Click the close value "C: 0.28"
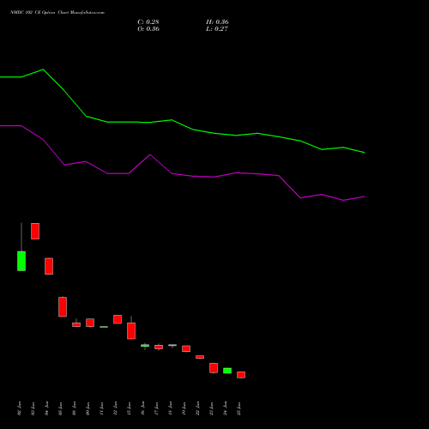 [148, 22]
